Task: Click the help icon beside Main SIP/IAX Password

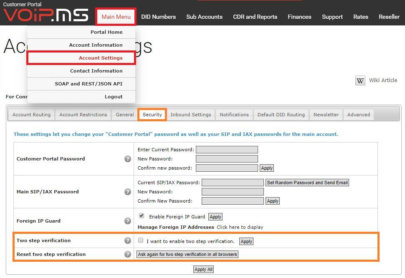Action: [128, 192]
